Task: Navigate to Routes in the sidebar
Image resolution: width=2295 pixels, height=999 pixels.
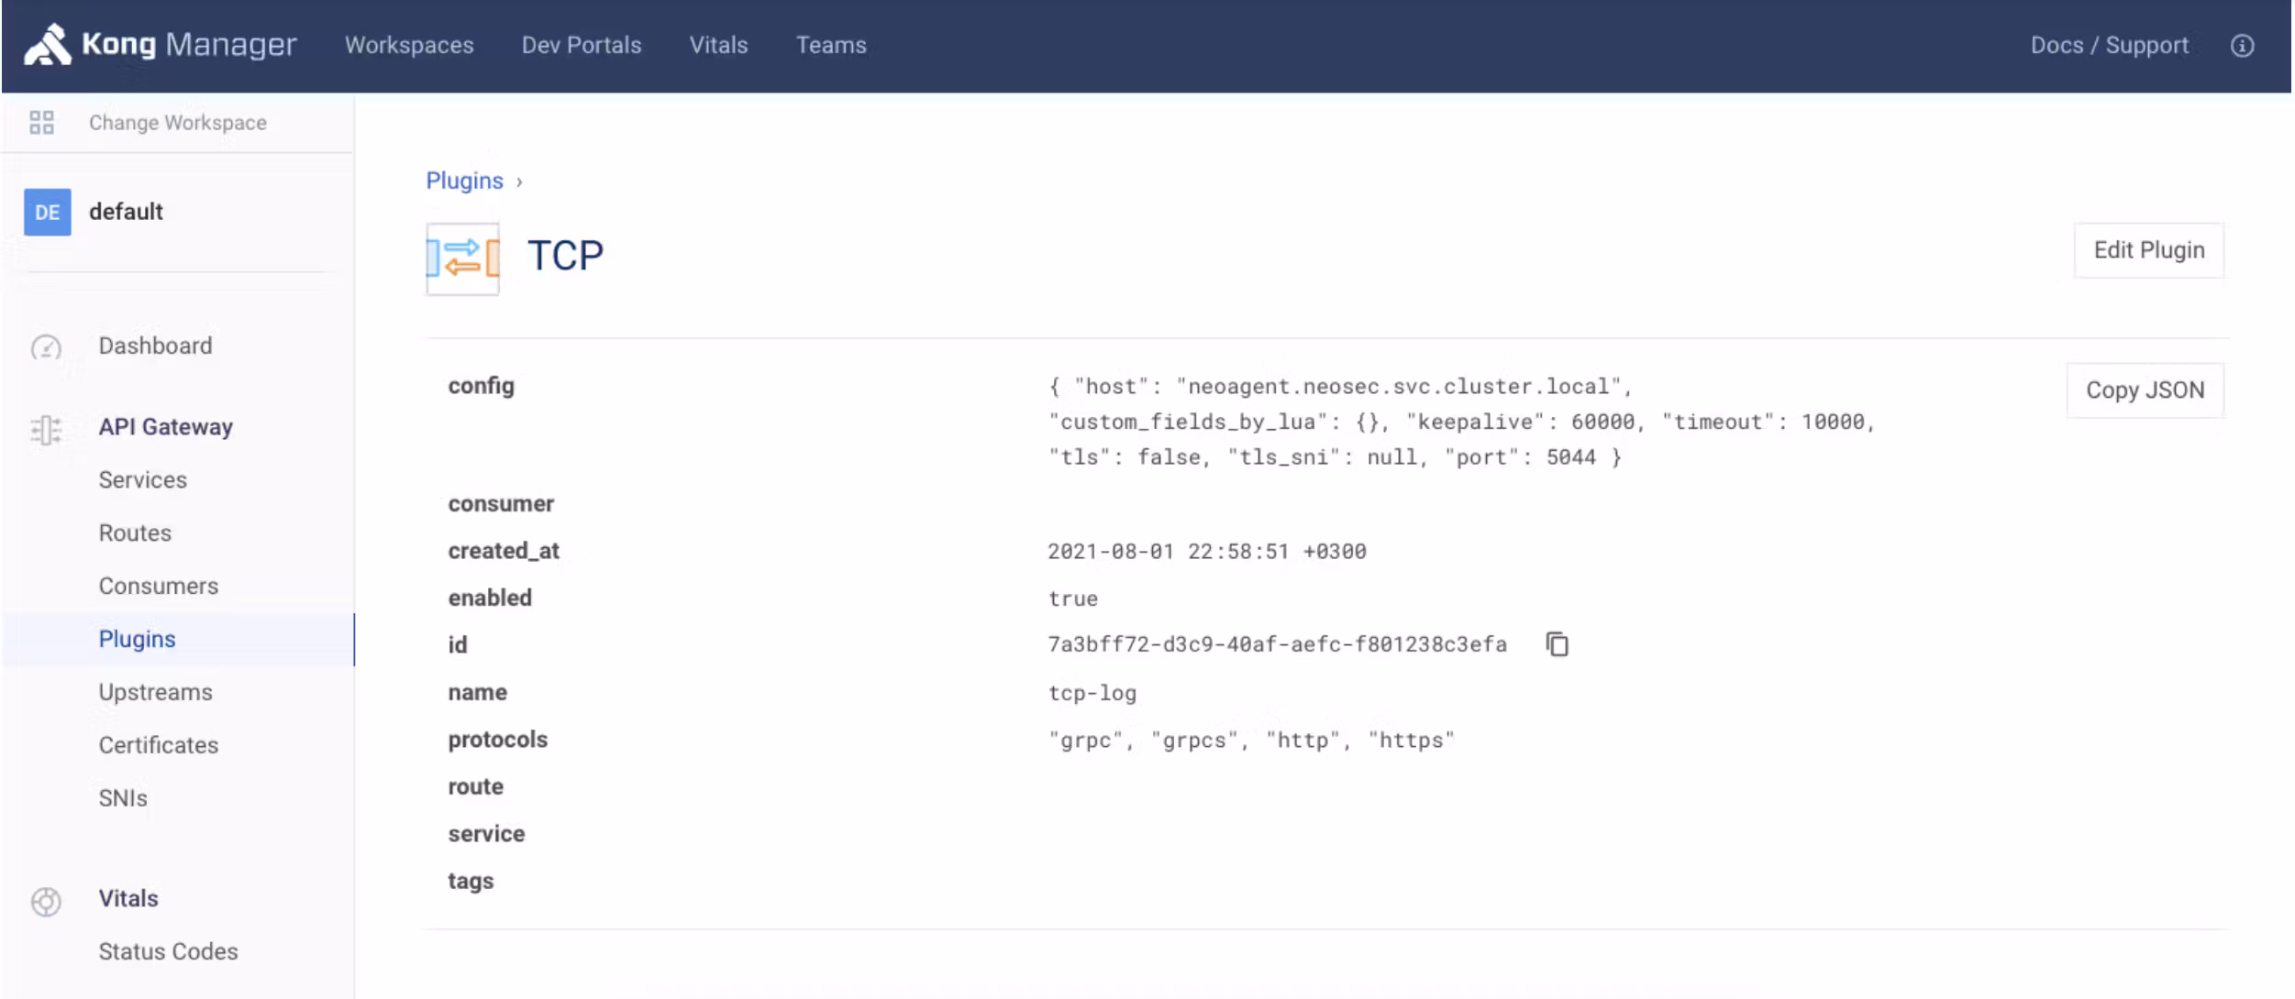Action: 135,533
